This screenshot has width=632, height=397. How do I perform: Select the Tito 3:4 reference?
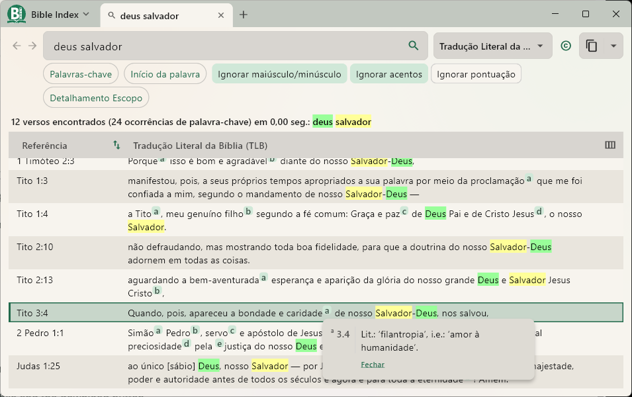coord(32,313)
